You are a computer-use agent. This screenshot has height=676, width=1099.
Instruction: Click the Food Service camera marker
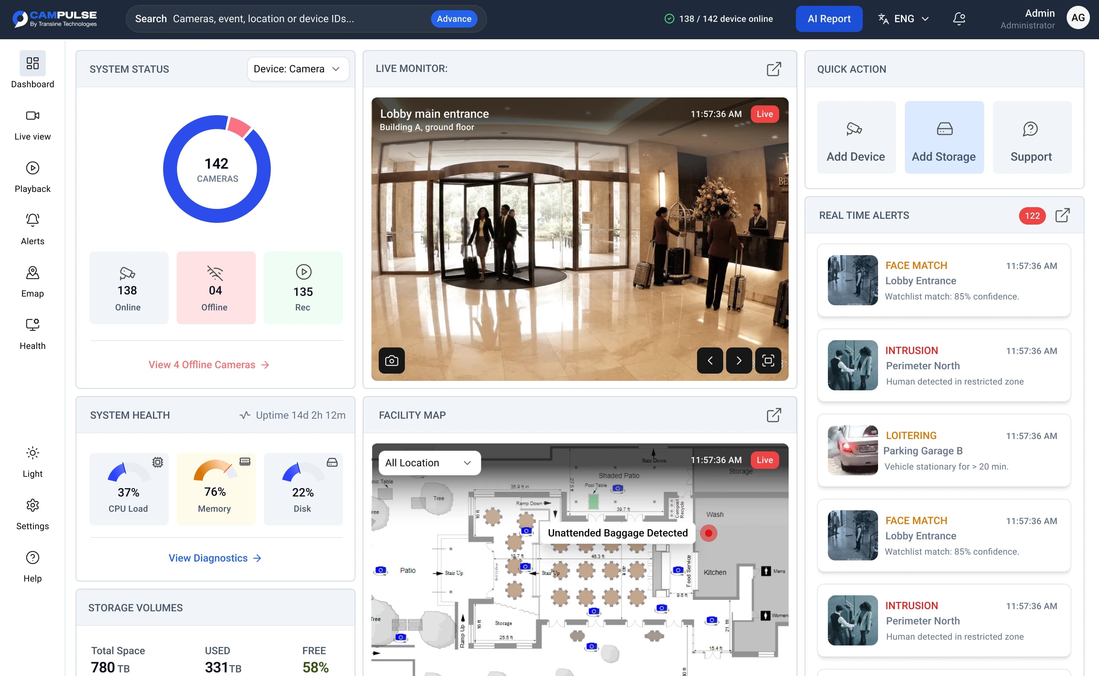tap(678, 570)
